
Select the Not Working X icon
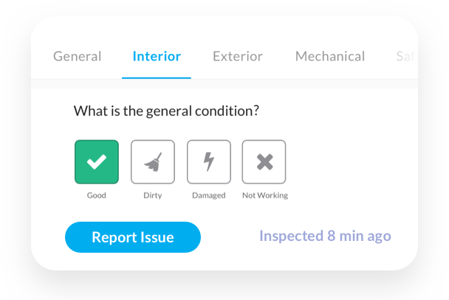(x=264, y=162)
